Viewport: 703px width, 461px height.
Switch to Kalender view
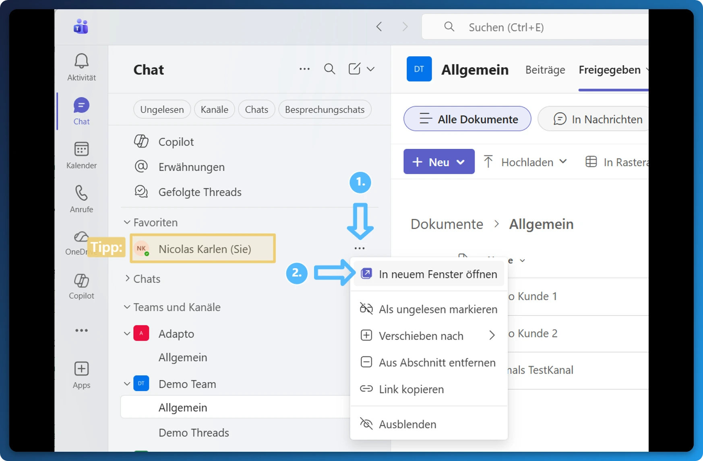pos(81,155)
